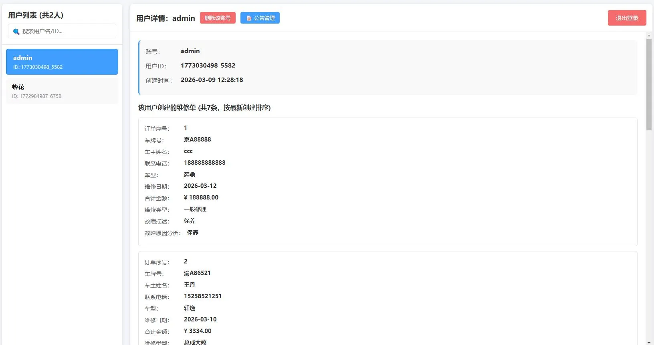654x345 pixels.
Task: Click the magnifier icon in the search box
Action: [x=16, y=32]
